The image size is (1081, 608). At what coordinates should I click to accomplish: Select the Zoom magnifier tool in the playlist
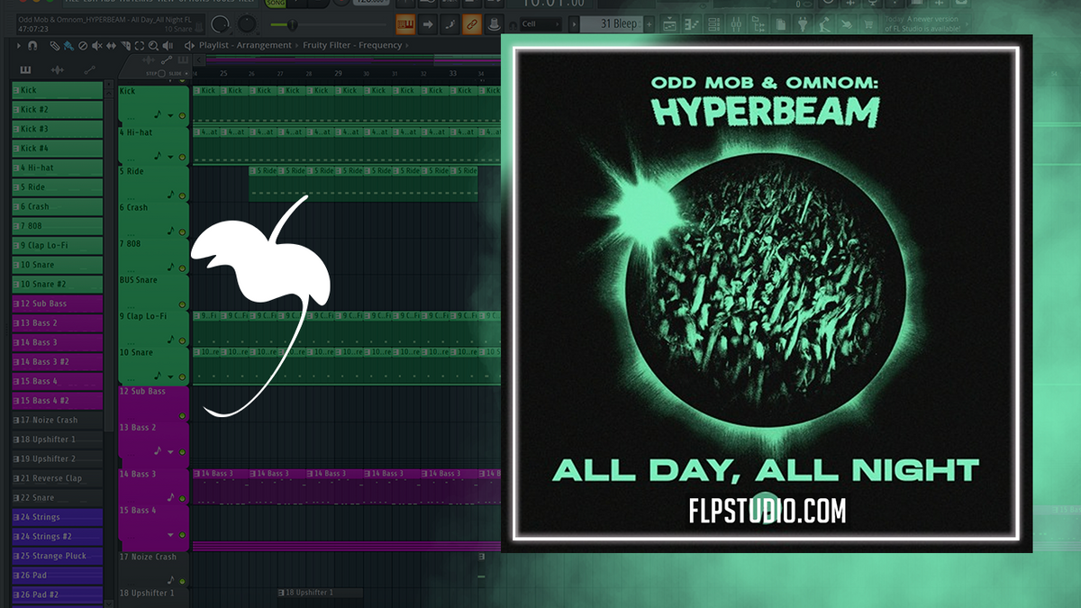pos(153,47)
